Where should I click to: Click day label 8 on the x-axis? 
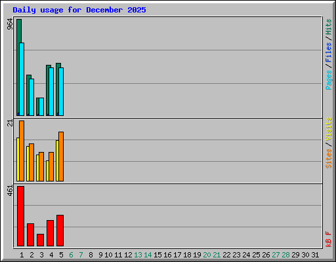[x=91, y=255]
